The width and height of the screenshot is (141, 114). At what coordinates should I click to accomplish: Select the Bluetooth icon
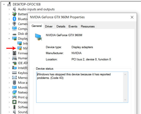14,19
